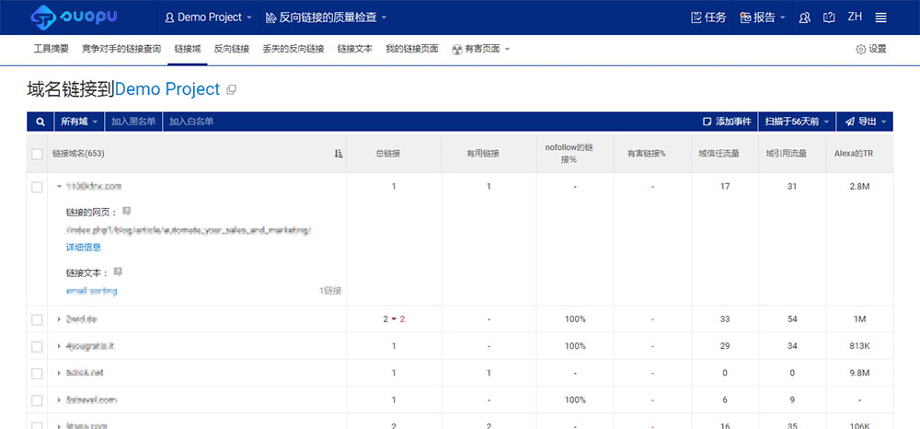Expand the domain row with Alexa 813K
The width and height of the screenshot is (920, 429).
click(59, 346)
